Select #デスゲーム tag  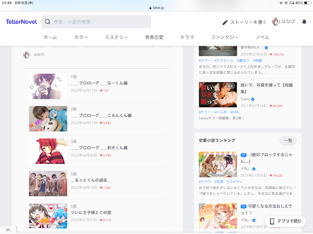pos(224,60)
